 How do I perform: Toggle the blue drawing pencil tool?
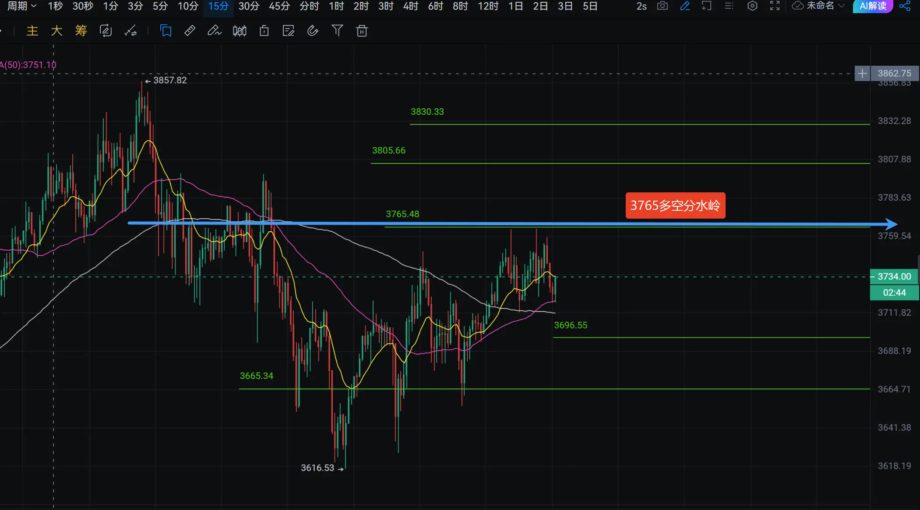pyautogui.click(x=685, y=6)
